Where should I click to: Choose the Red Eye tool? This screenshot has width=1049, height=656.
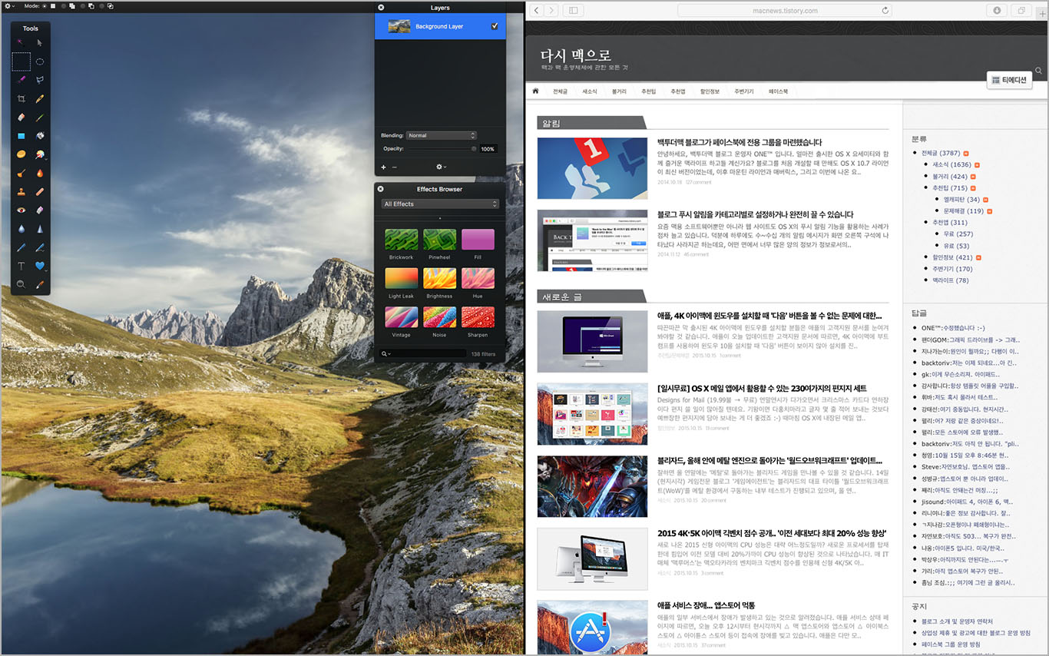(22, 210)
